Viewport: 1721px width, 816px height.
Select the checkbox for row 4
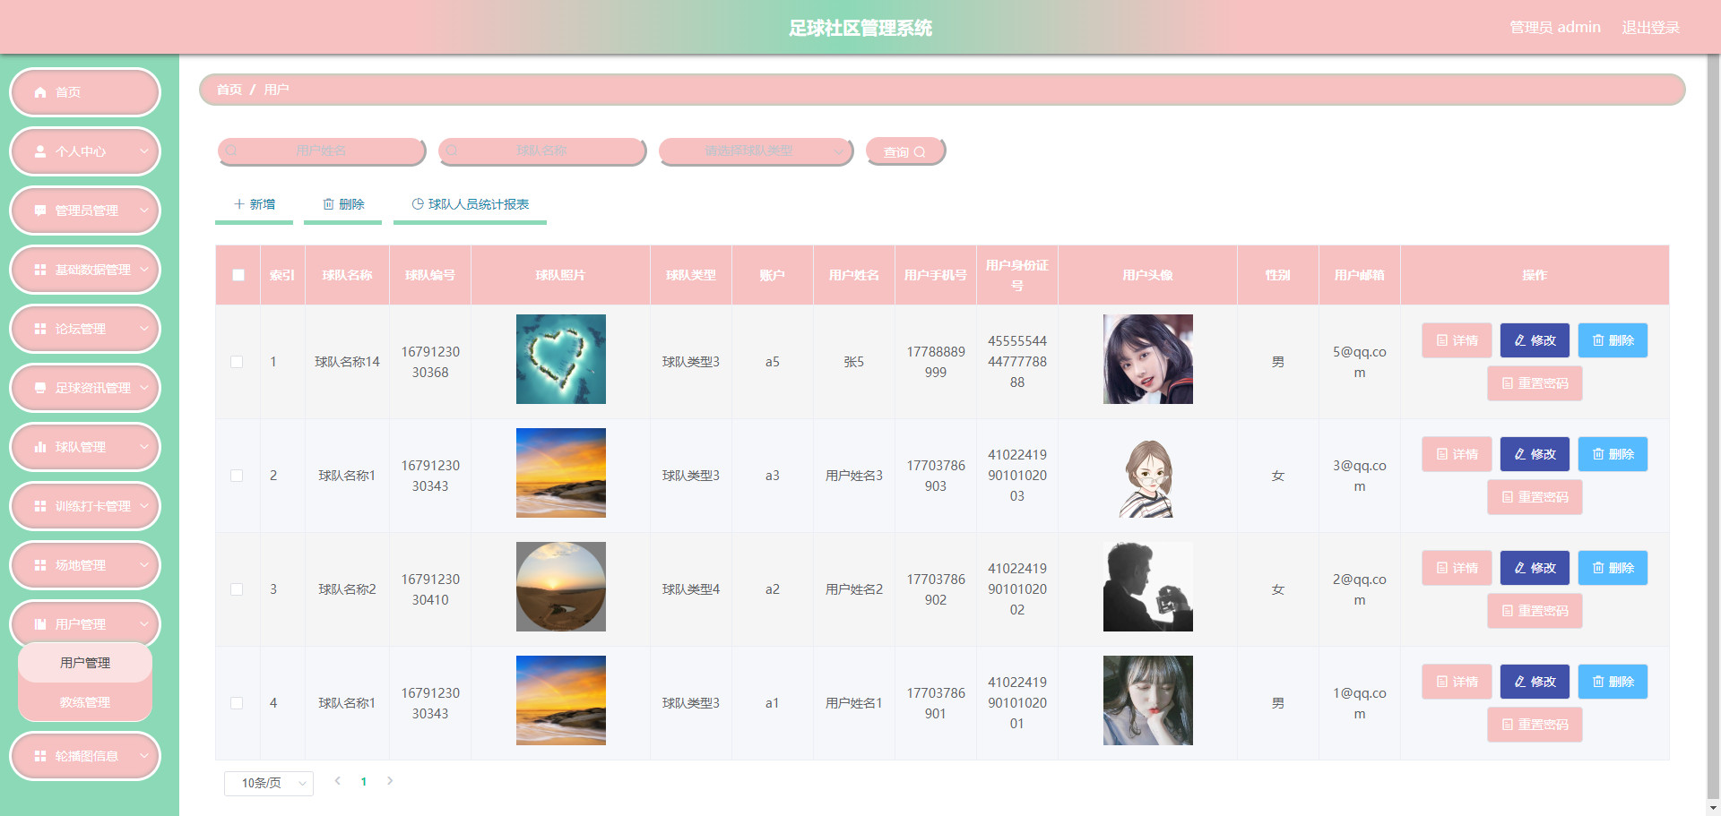237,703
